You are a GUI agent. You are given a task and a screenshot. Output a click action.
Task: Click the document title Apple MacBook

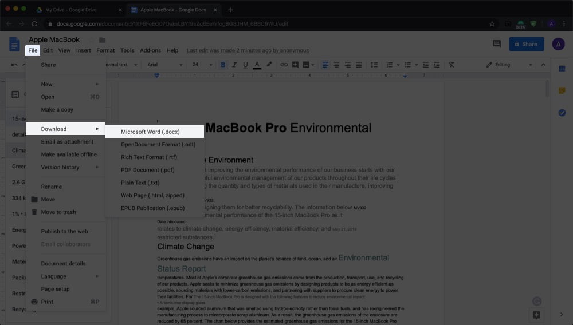[54, 39]
